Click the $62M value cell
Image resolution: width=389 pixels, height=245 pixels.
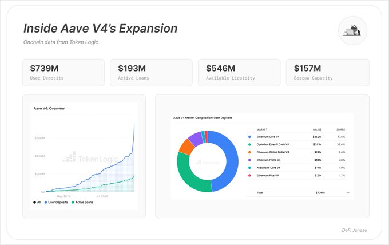coord(318,152)
